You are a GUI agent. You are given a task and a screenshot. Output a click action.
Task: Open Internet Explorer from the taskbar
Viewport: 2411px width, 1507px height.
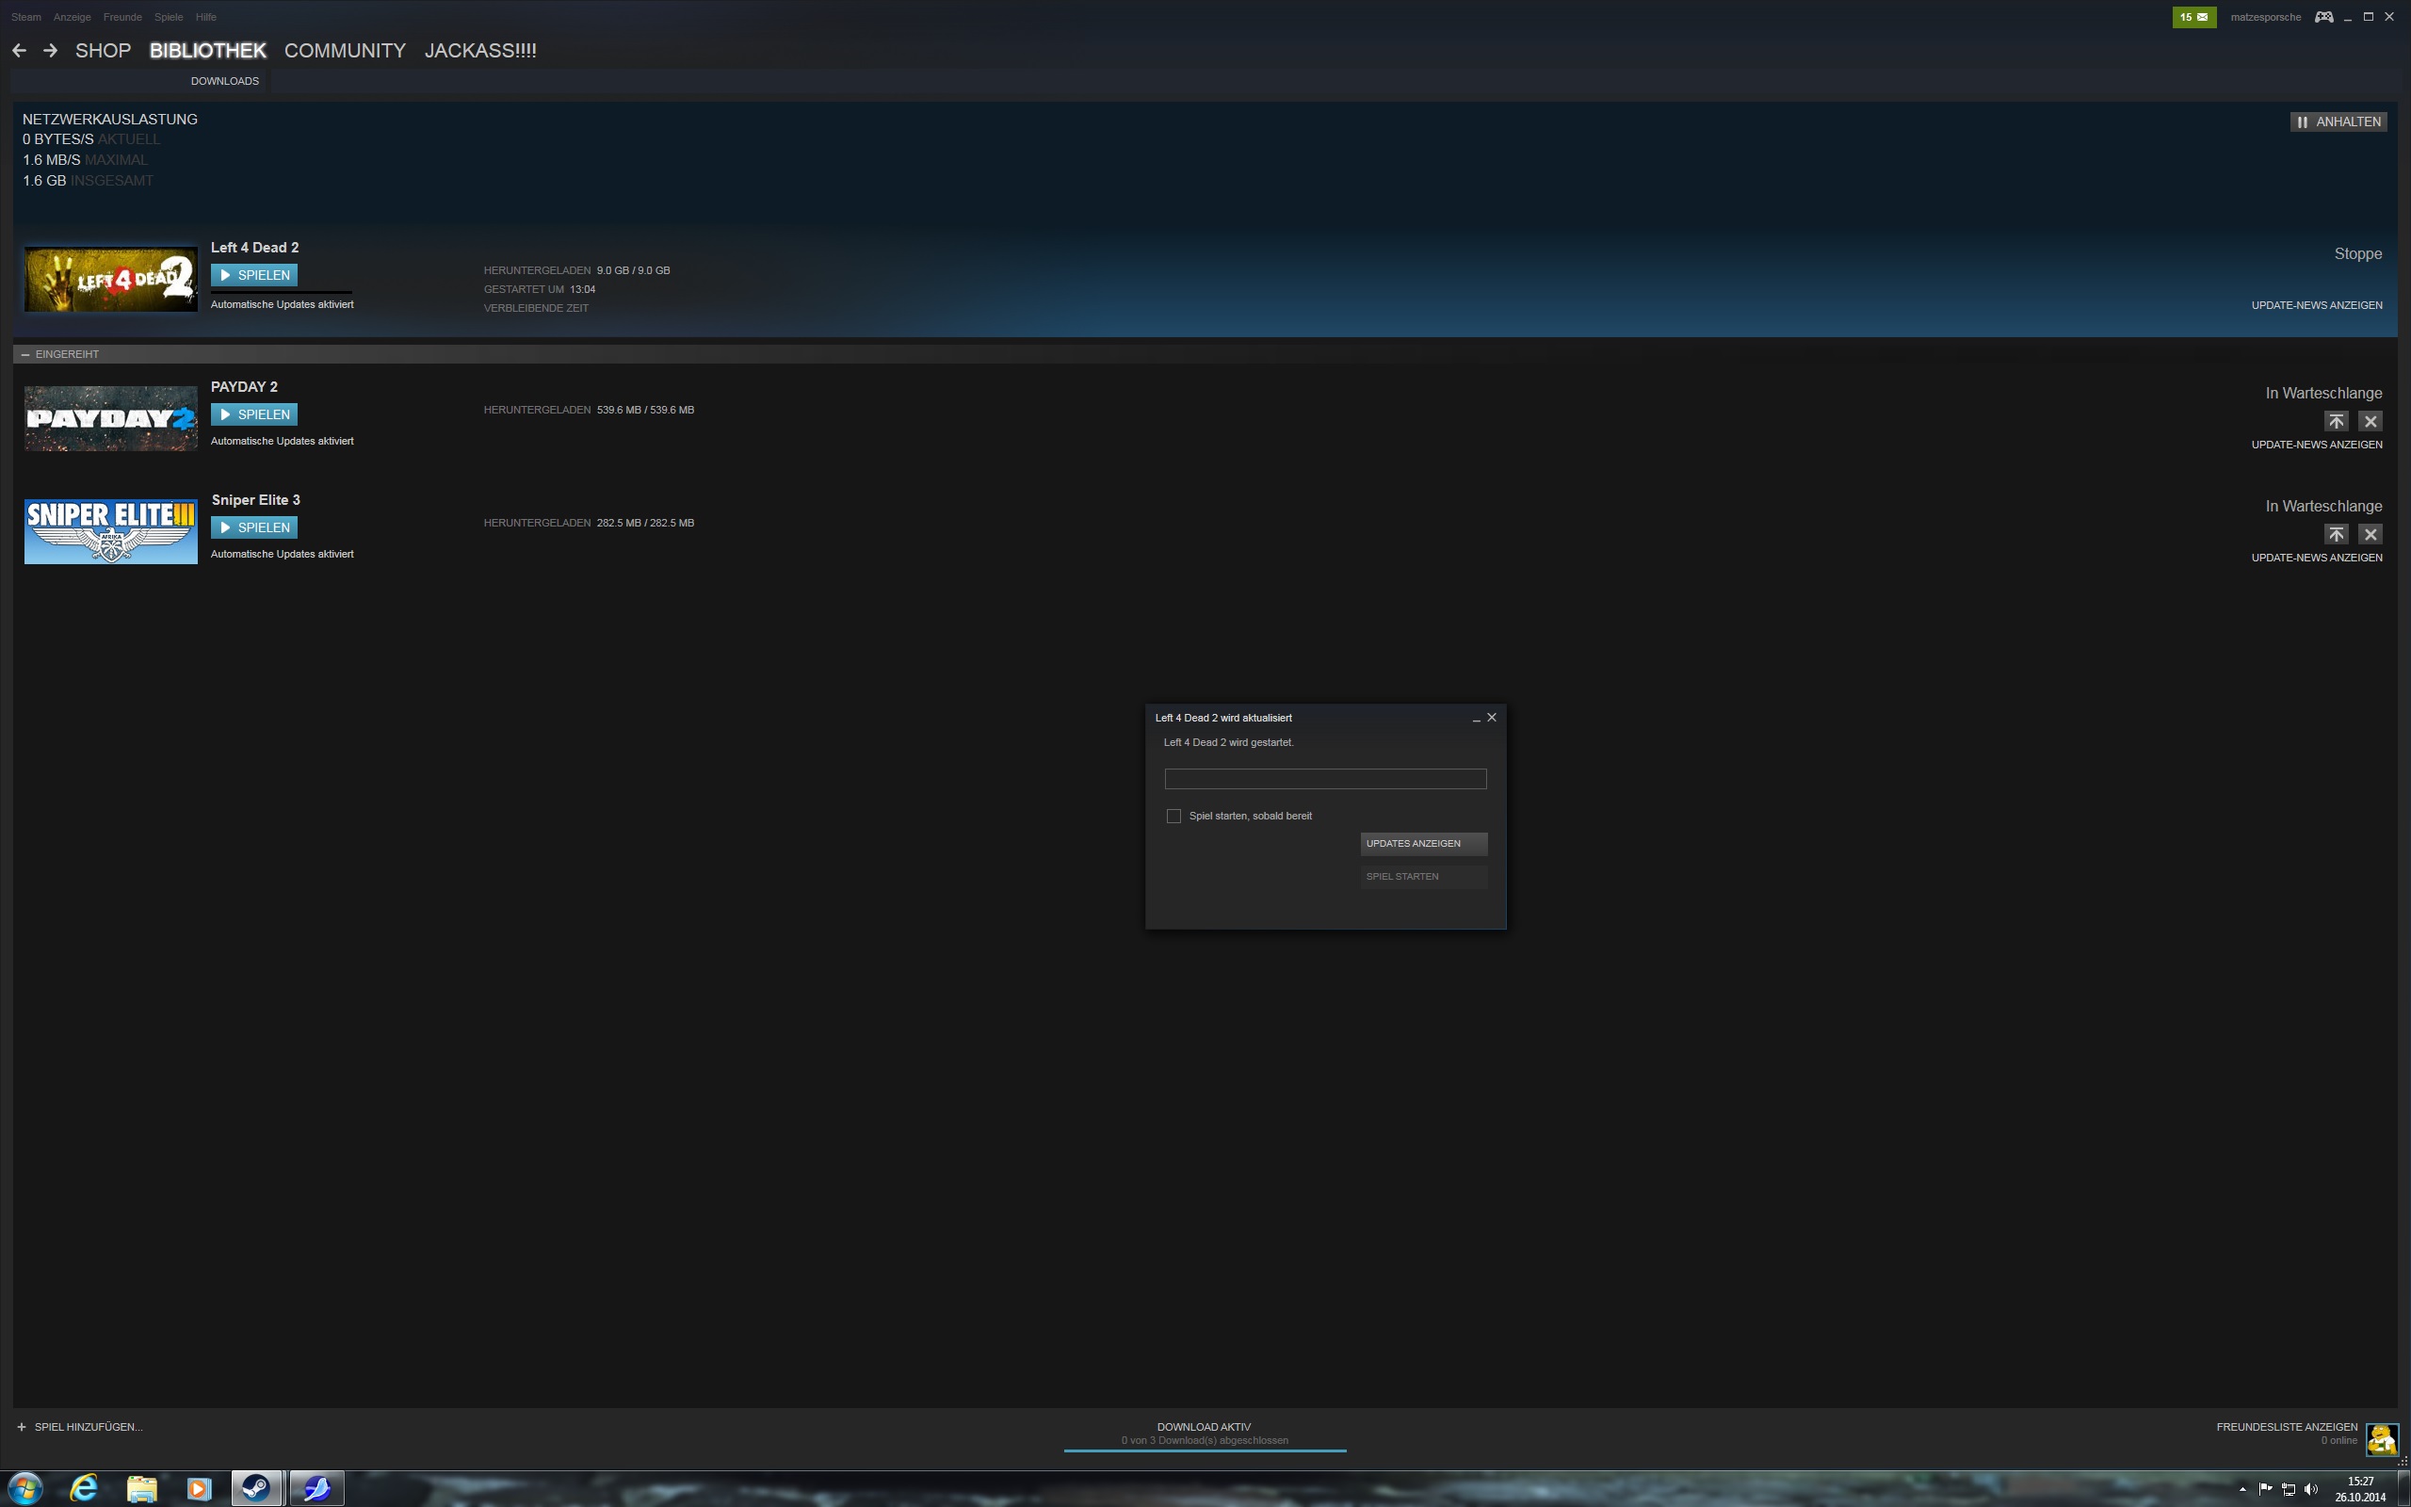(84, 1488)
